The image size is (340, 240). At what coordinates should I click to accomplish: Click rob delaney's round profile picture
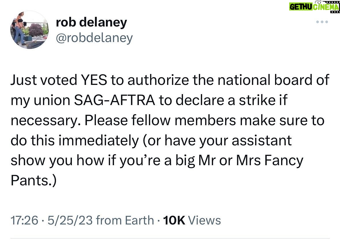(29, 30)
